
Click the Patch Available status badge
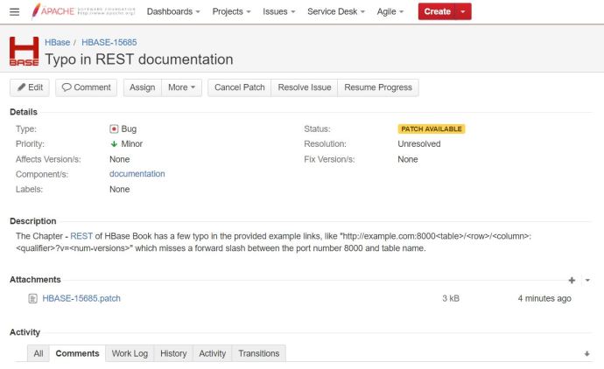(x=431, y=129)
